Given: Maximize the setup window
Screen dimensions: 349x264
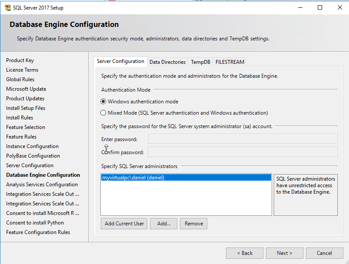Looking at the screenshot, I should click(320, 7).
